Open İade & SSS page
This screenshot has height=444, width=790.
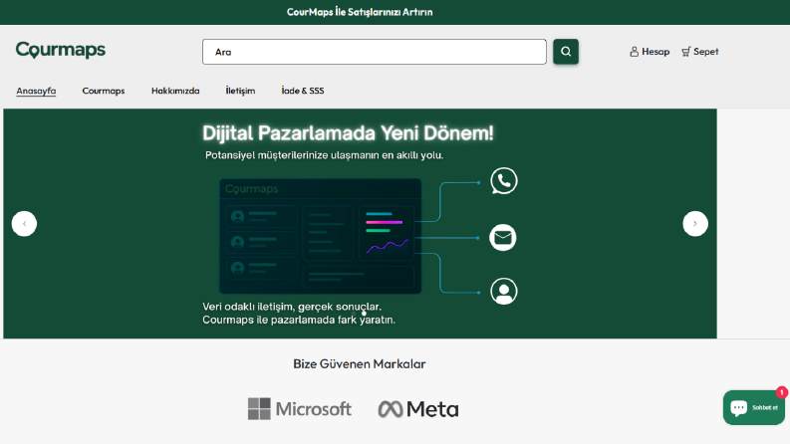[x=303, y=91]
